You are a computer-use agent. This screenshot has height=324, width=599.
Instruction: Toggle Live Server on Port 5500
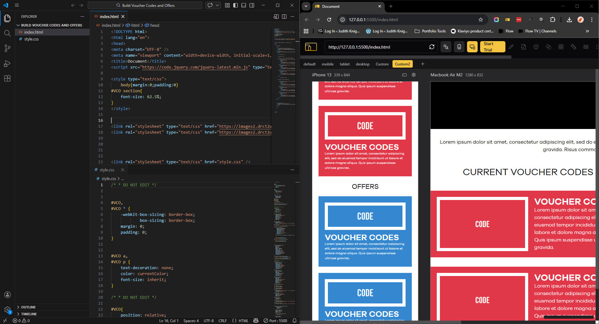point(275,321)
